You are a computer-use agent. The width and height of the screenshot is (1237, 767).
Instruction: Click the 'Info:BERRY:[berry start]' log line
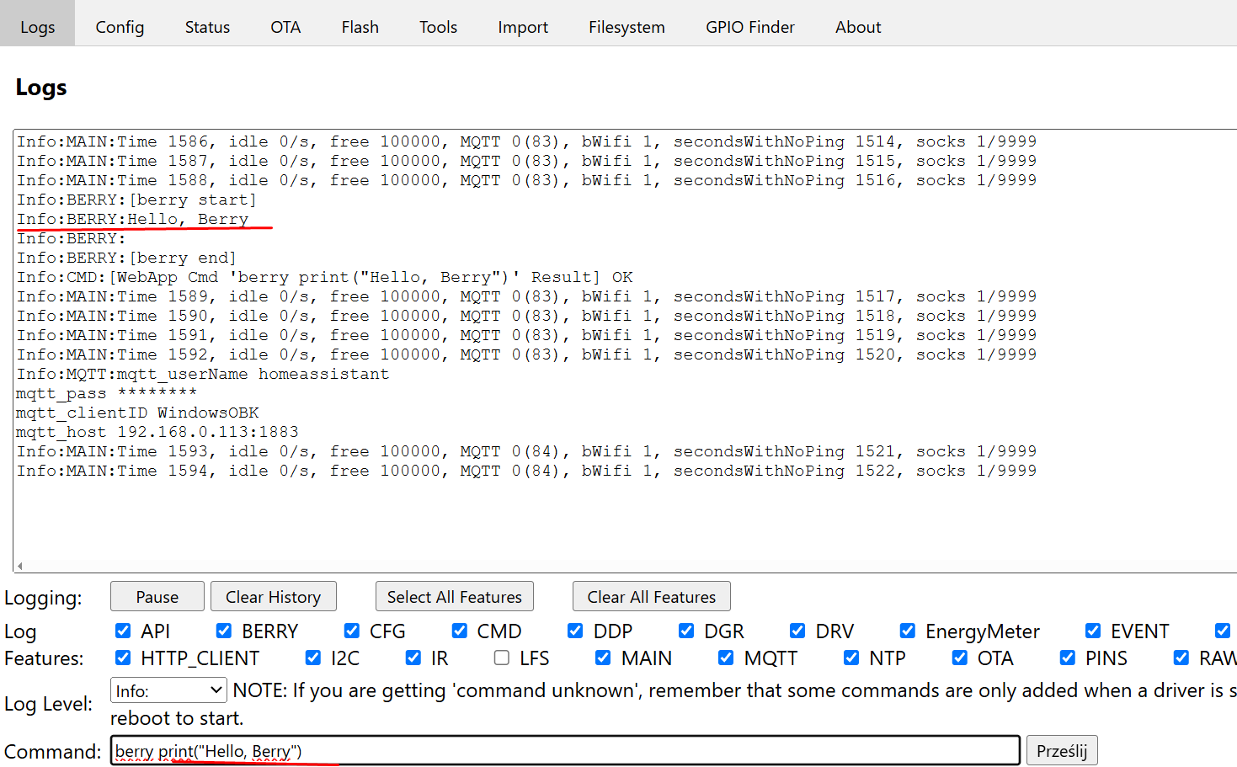click(x=136, y=200)
